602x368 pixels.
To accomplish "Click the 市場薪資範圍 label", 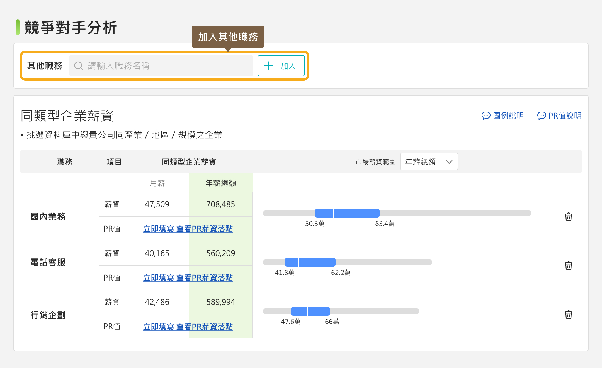I will (x=376, y=162).
